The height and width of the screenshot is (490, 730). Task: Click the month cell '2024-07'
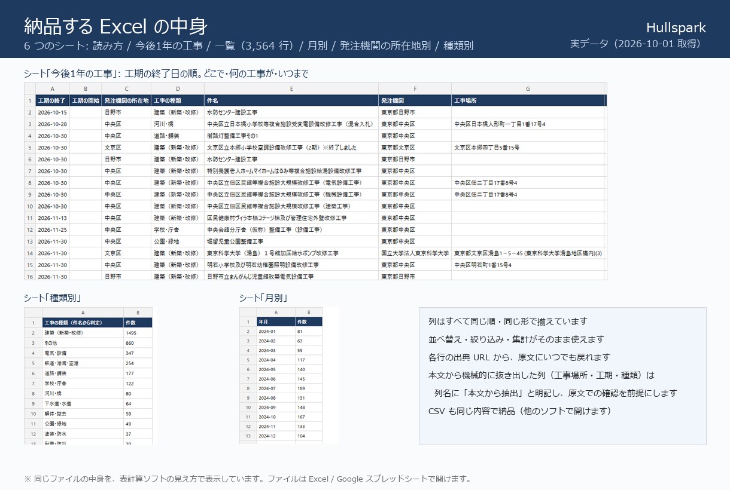275,388
